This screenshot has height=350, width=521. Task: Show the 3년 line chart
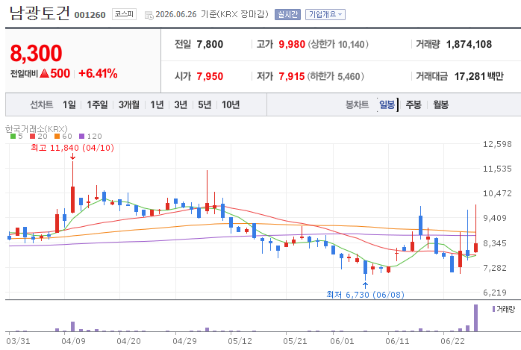(181, 105)
